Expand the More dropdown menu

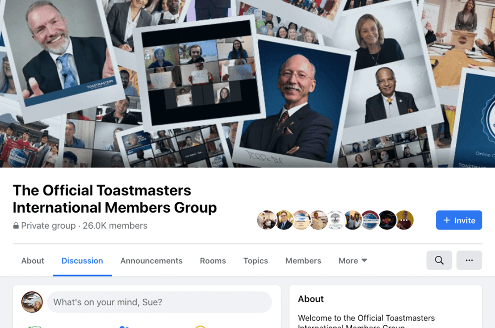coord(352,261)
